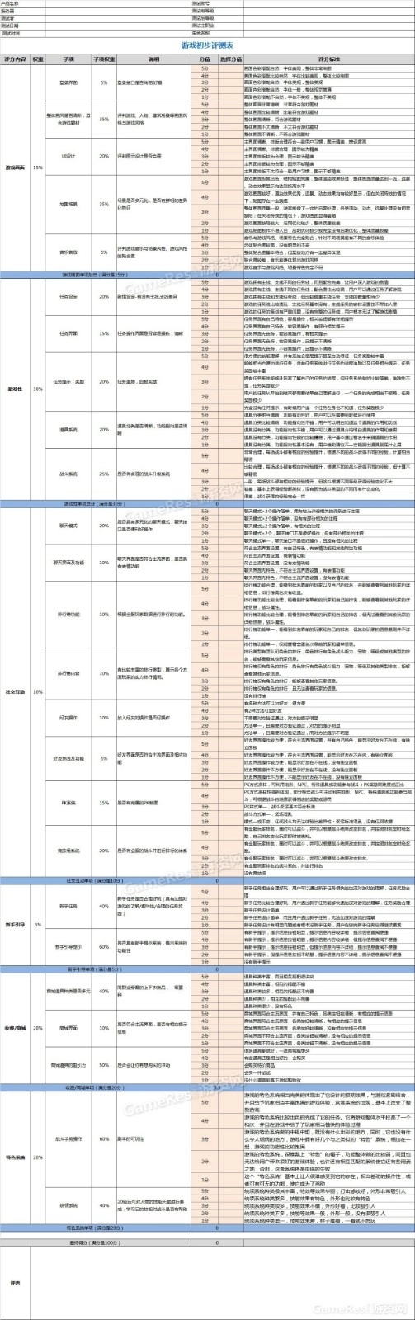This screenshot has height=1320, width=415.
Task: Click the 评分标准 column header
Action: 329,59
